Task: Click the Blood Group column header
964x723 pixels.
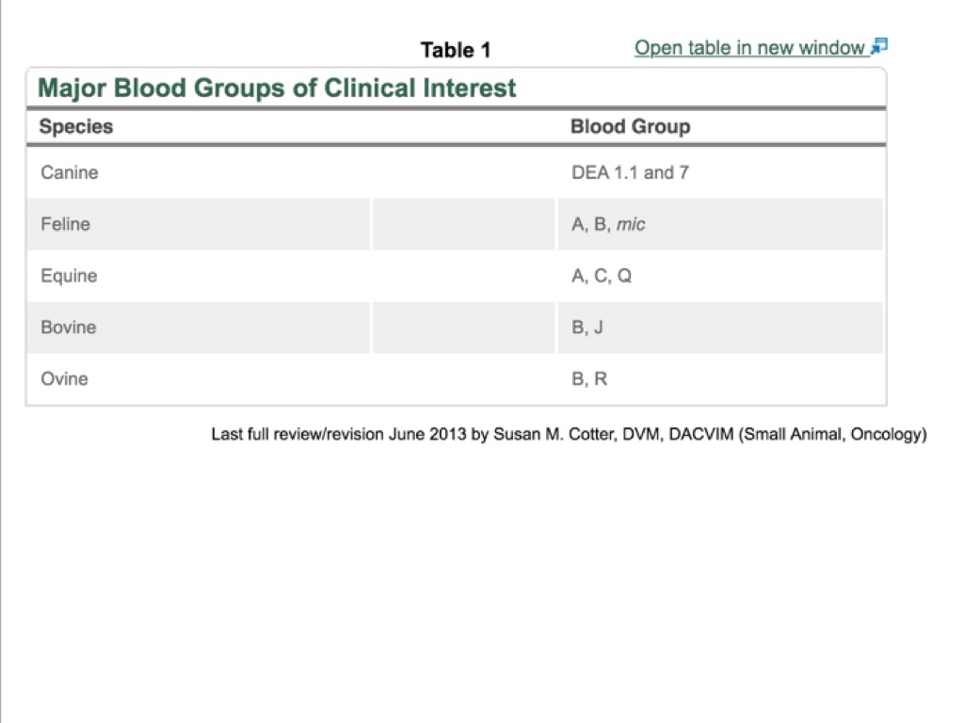Action: tap(630, 127)
